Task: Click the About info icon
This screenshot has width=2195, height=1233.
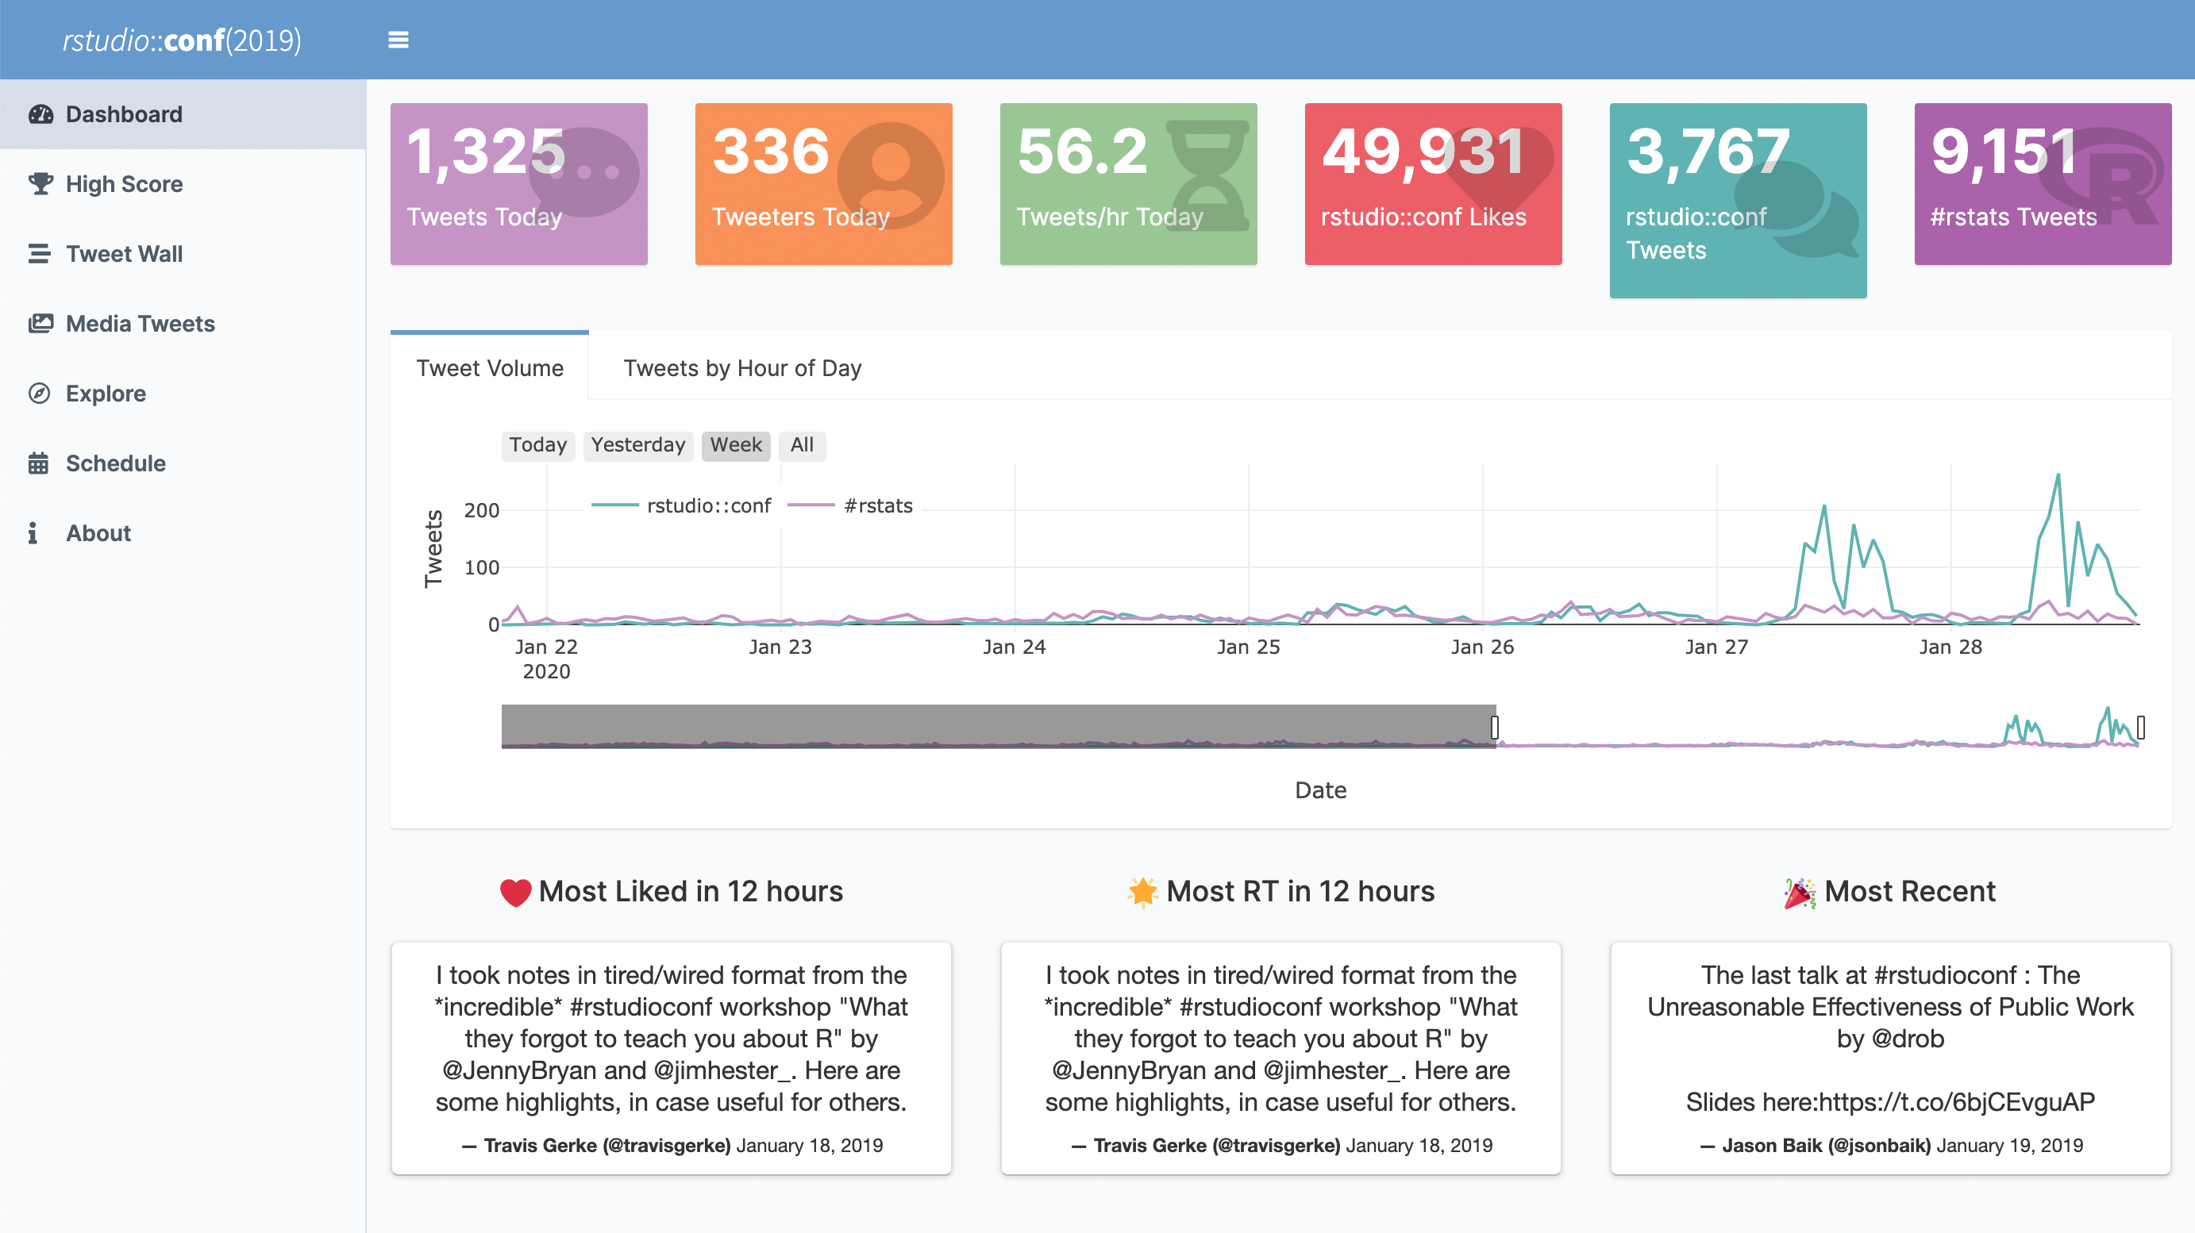Action: [x=33, y=533]
